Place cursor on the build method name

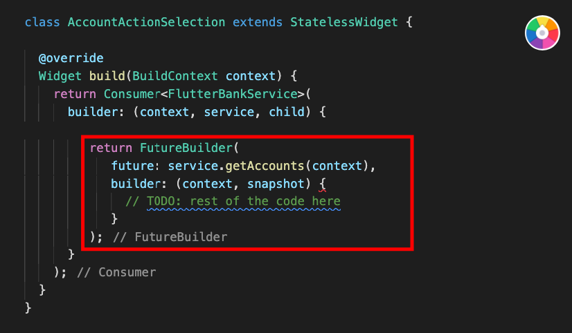pyautogui.click(x=107, y=76)
